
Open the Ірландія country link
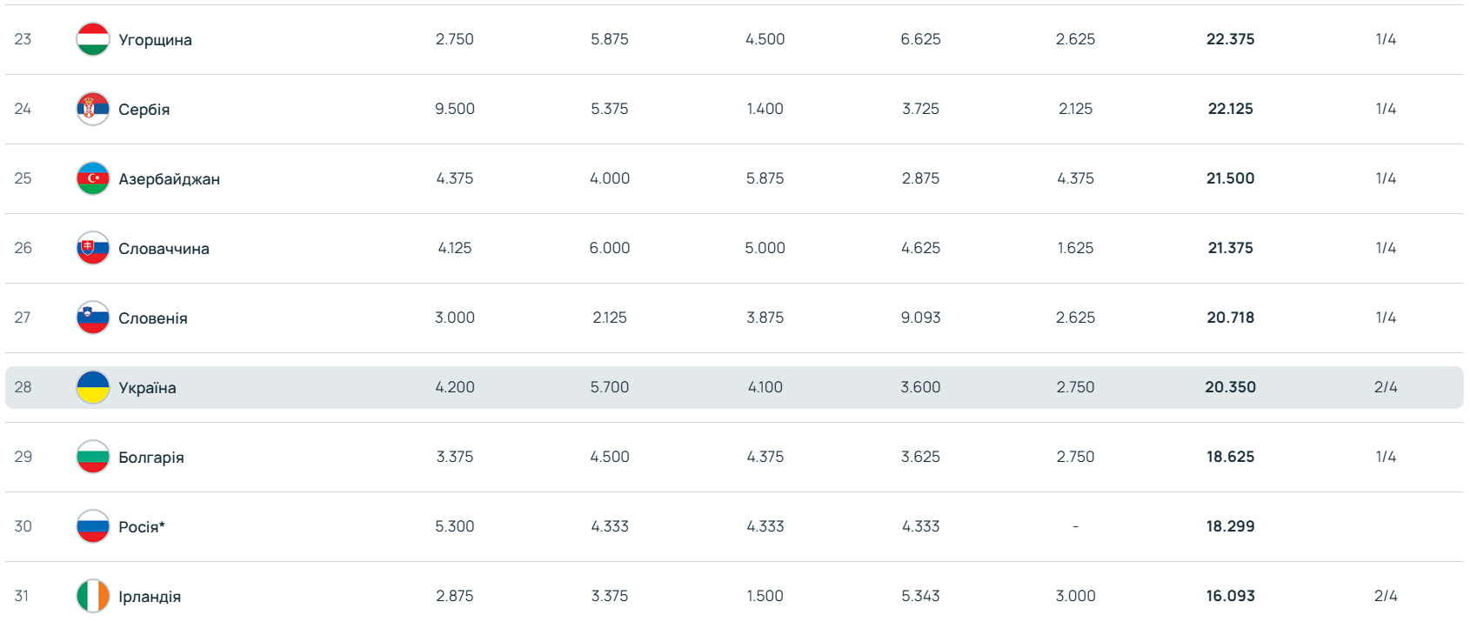point(150,597)
